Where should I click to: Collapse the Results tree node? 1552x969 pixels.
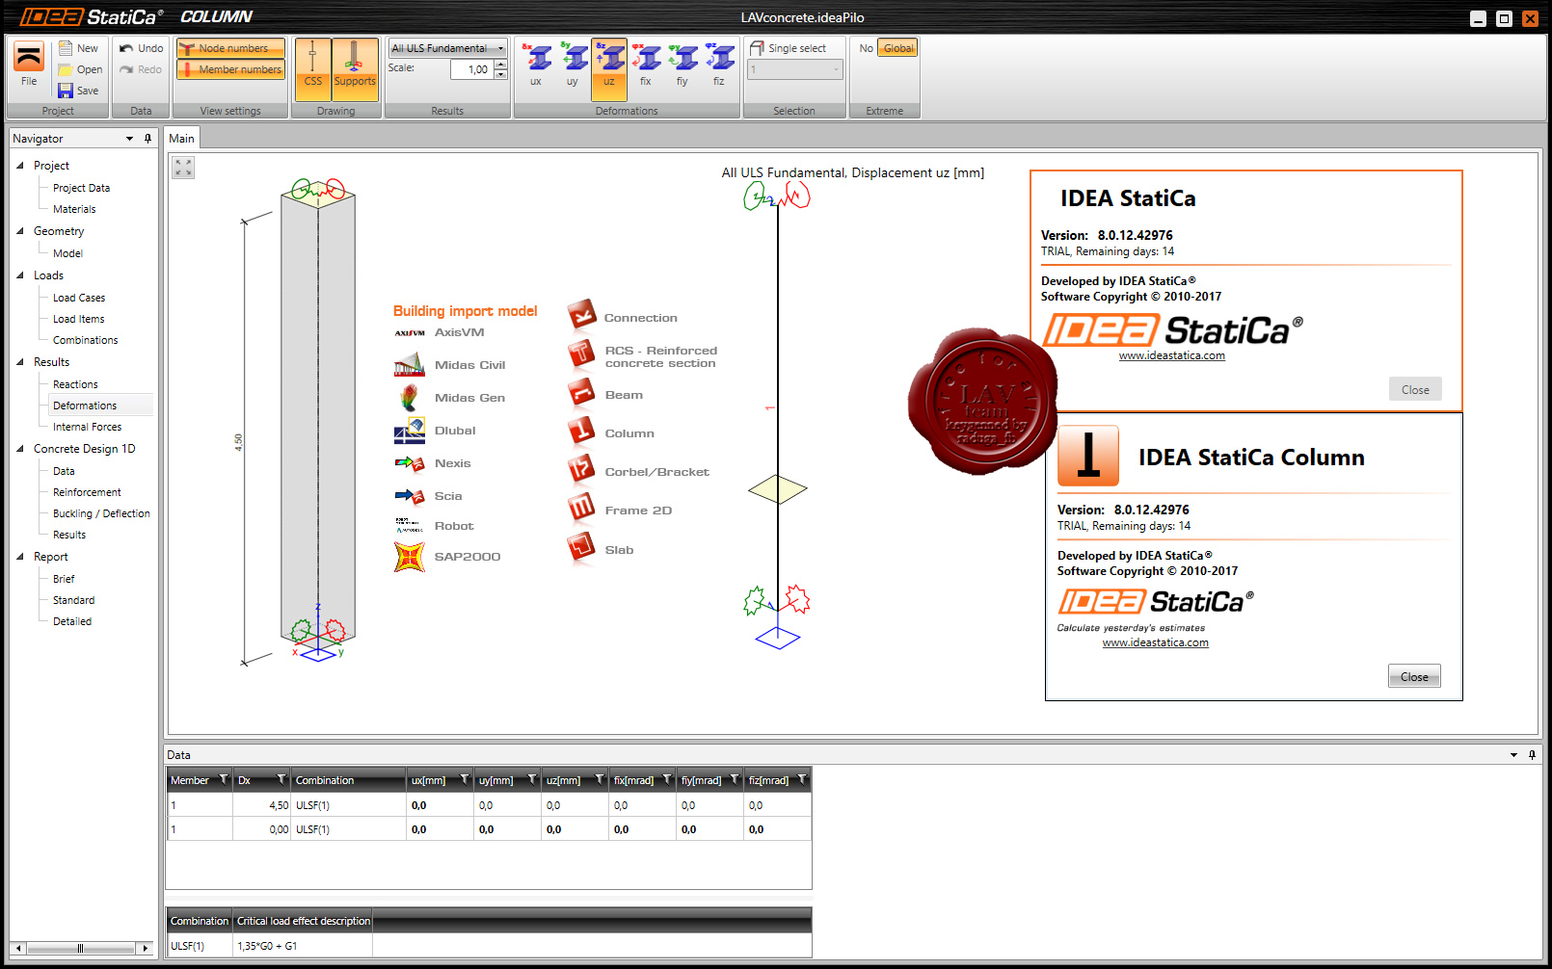pyautogui.click(x=20, y=362)
